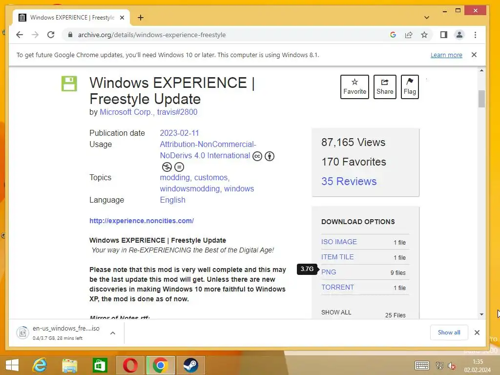Share this page from the address bar
Viewport: 500px width, 375px height.
409,35
